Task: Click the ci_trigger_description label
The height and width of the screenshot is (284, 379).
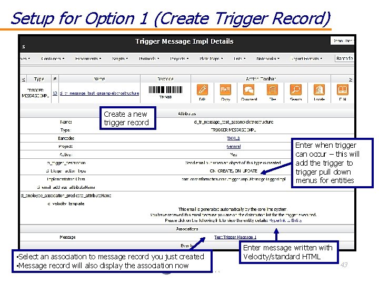Action: pyautogui.click(x=66, y=163)
